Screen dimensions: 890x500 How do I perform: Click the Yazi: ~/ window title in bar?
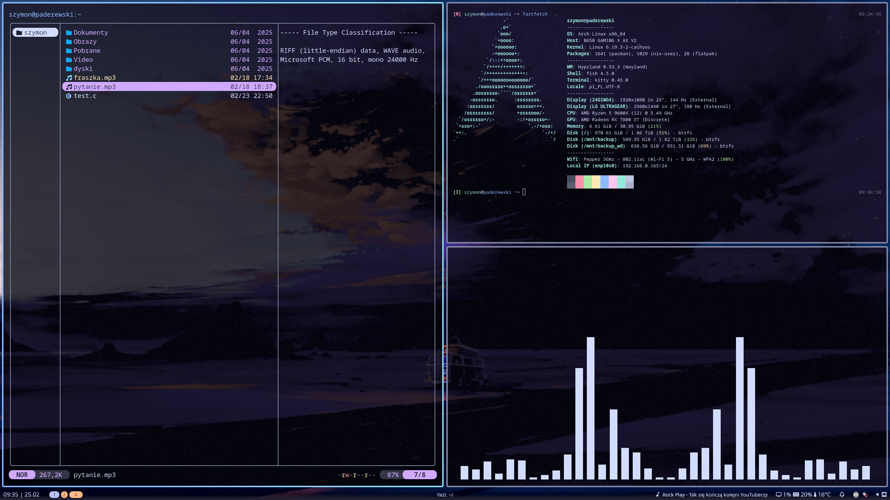[x=445, y=495]
